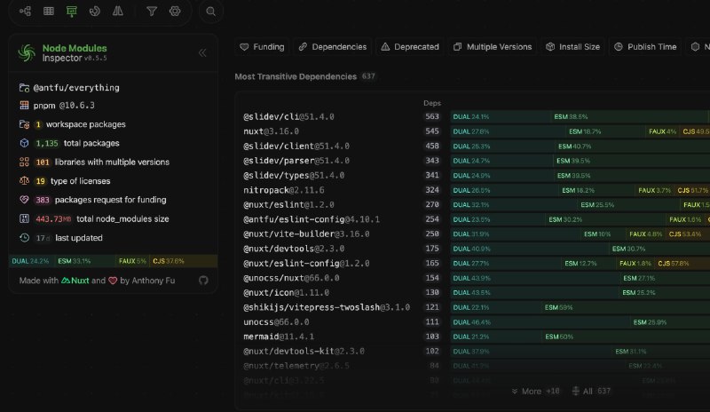Select the Deprecated tab
710x412 pixels.
[x=409, y=47]
